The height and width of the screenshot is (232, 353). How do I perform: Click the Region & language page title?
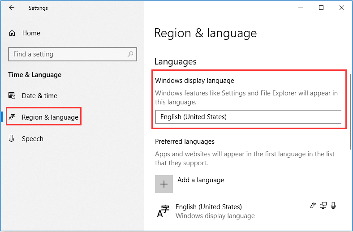pos(205,33)
